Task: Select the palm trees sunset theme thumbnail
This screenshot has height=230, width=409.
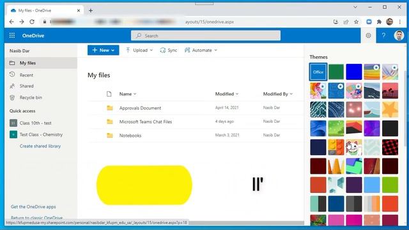Action: point(390,91)
